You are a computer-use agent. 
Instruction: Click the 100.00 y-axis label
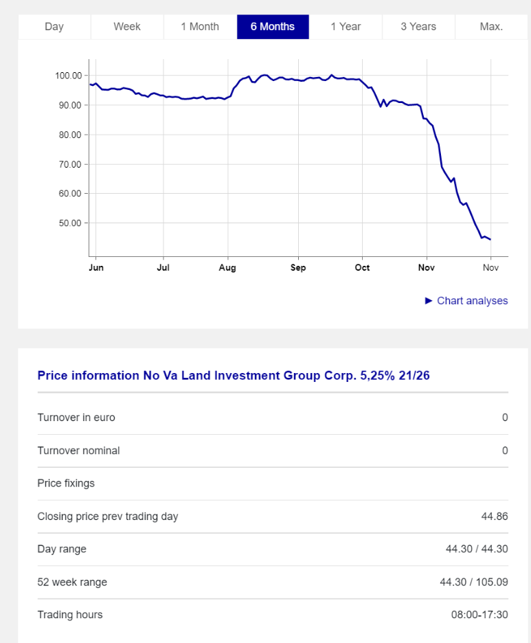pos(68,76)
